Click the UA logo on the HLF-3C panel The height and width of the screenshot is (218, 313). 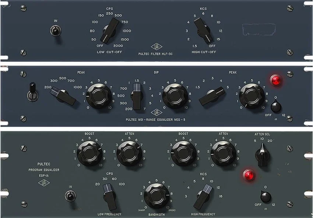coord(156,47)
